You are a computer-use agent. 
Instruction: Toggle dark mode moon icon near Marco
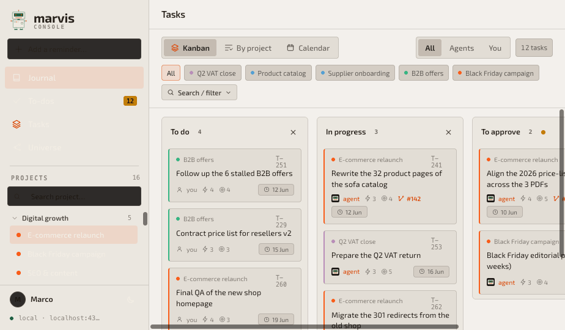point(130,299)
